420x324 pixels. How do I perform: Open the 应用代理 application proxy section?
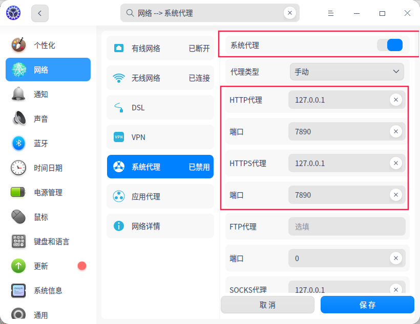click(160, 196)
